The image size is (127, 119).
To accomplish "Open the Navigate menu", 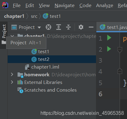I will [x=64, y=6].
